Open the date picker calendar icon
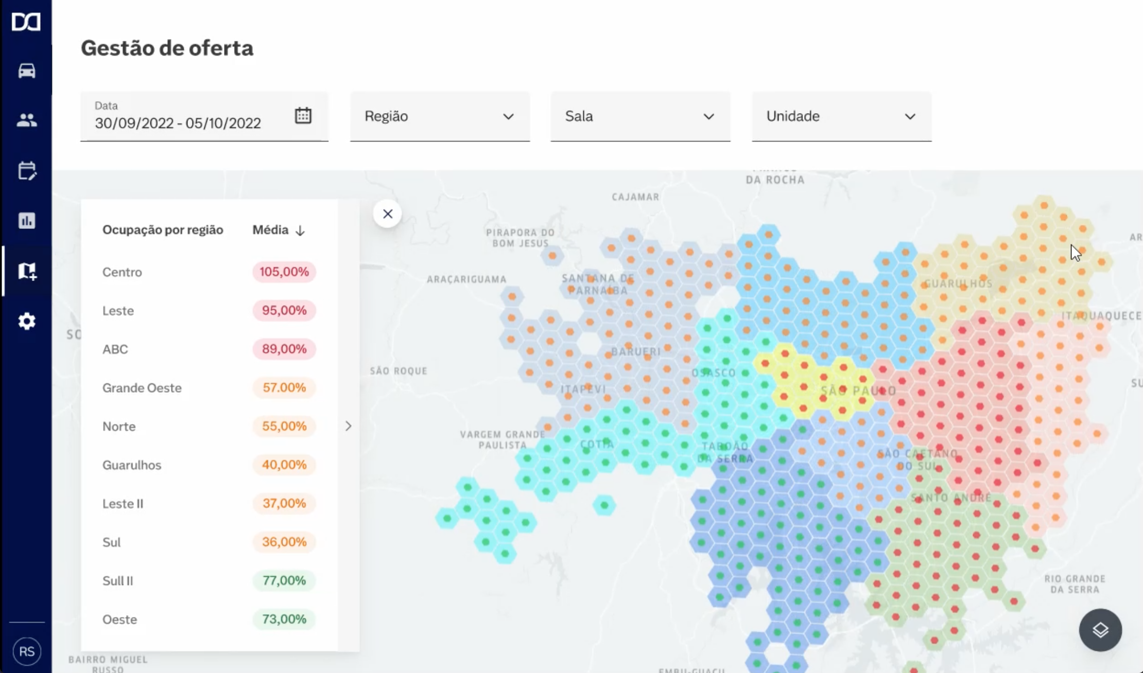This screenshot has width=1143, height=673. click(303, 115)
